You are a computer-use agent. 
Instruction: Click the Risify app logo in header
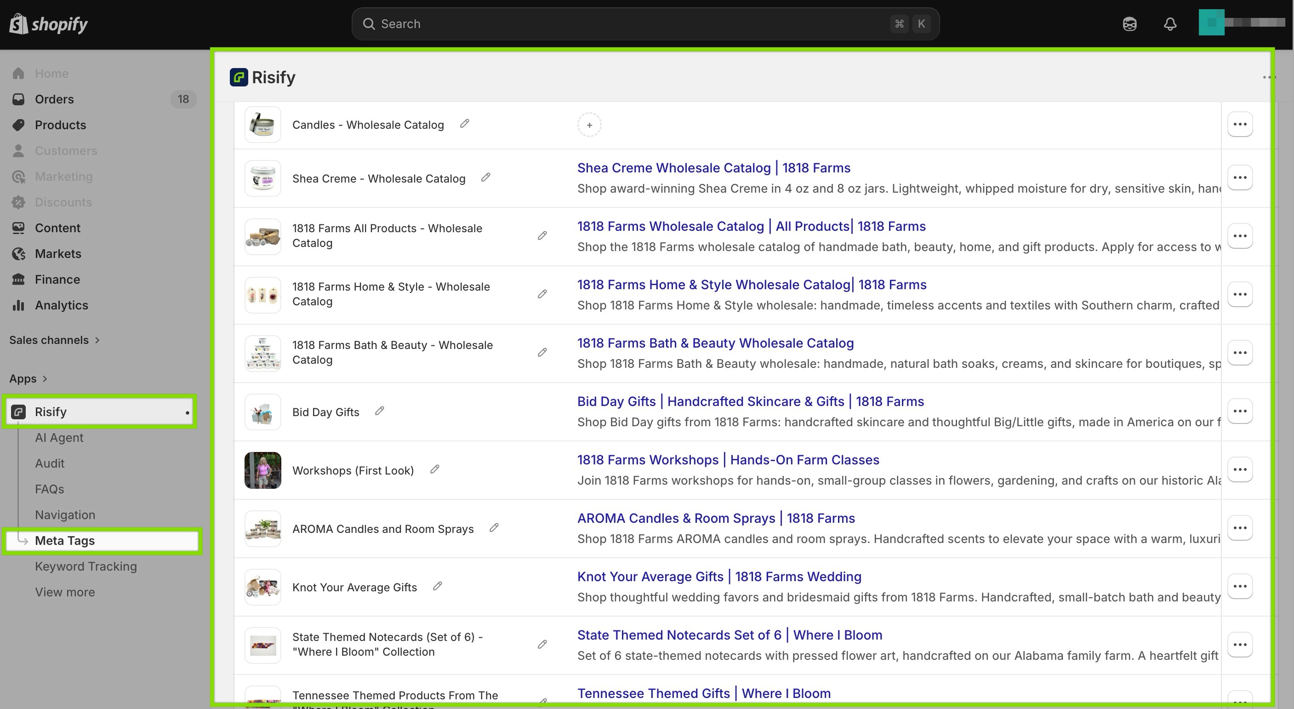click(239, 77)
